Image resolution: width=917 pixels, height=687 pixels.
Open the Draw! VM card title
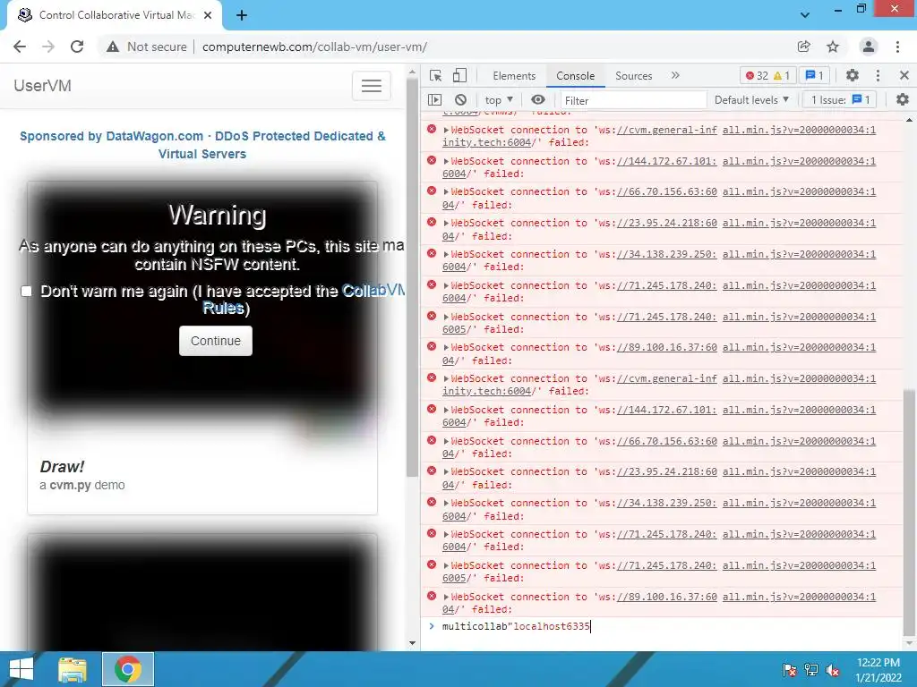[62, 467]
